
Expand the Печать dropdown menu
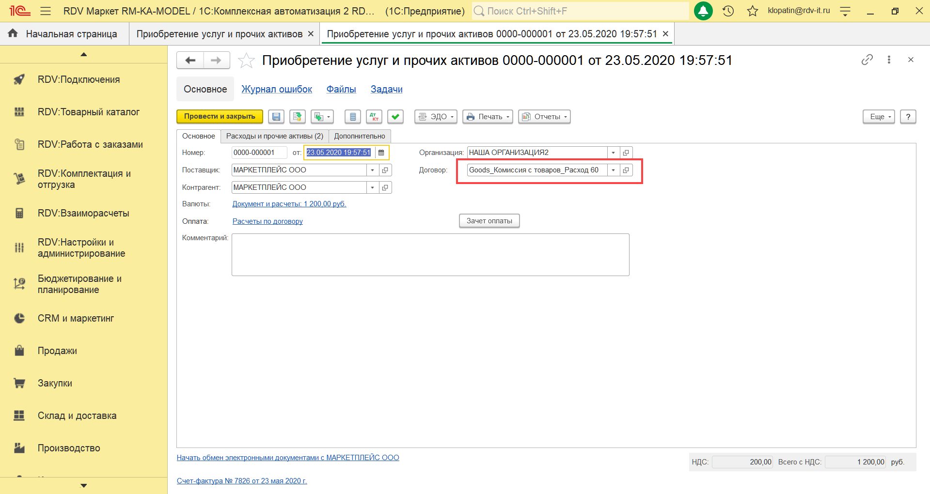[488, 117]
